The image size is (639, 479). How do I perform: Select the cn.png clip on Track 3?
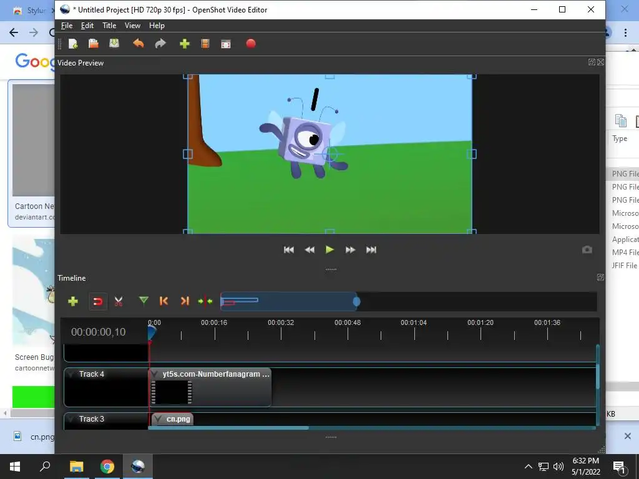(173, 419)
